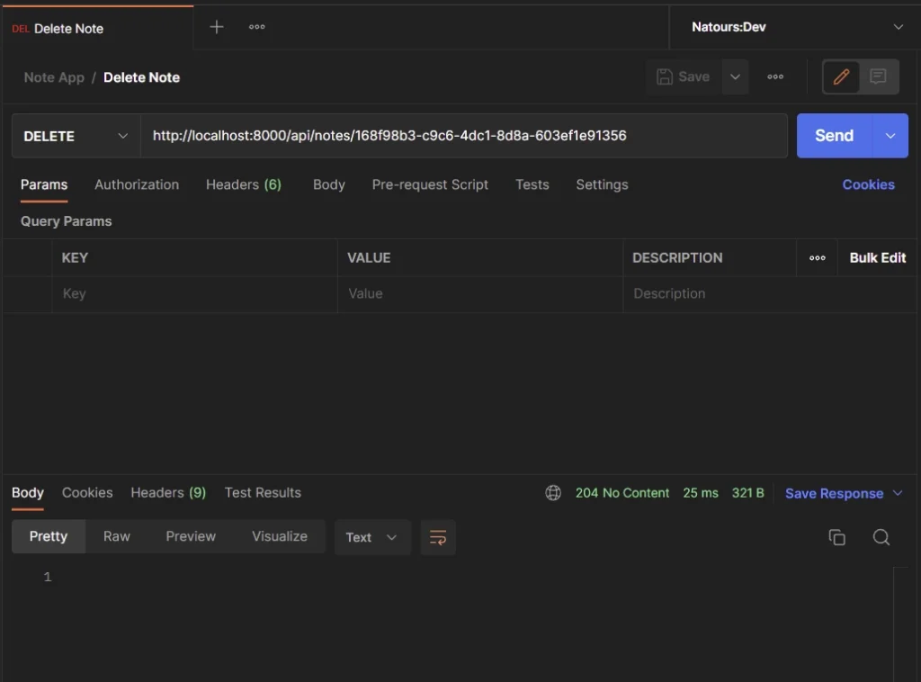
Task: Click the three-dots menu next to Save
Action: click(775, 77)
